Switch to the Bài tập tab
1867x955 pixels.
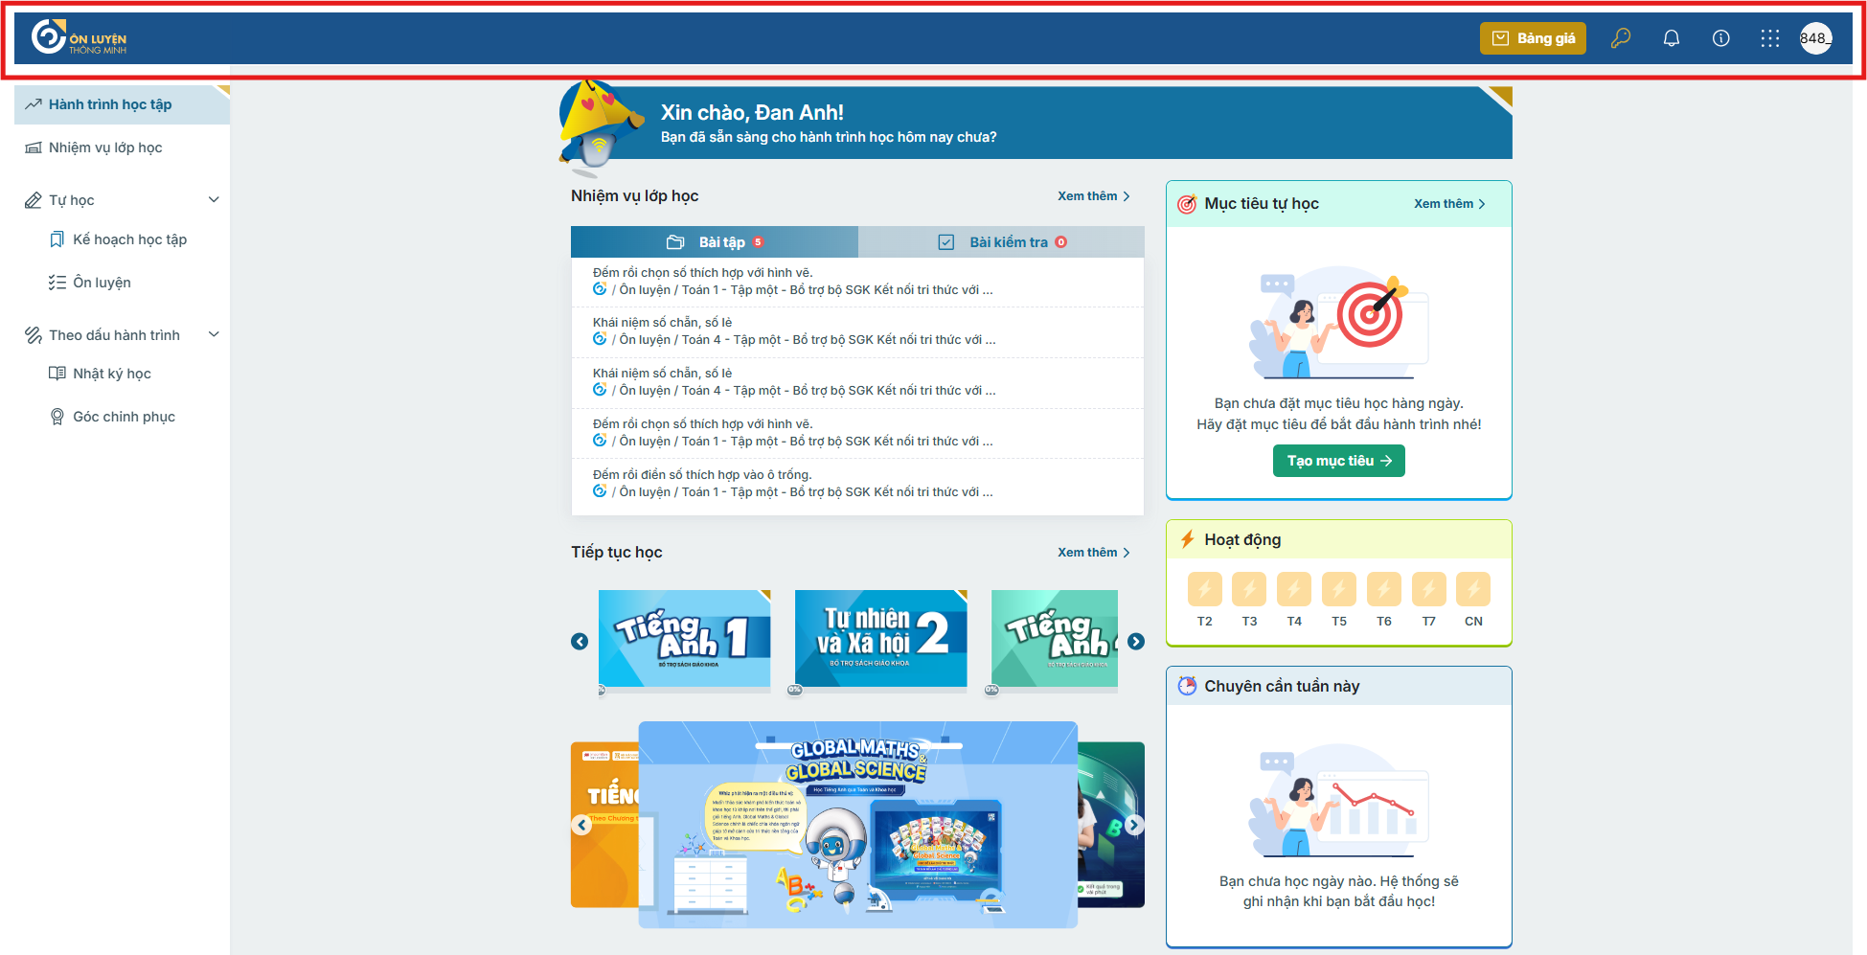point(715,242)
